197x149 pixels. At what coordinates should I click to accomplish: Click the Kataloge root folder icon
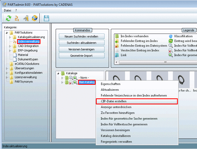[x=63, y=73]
